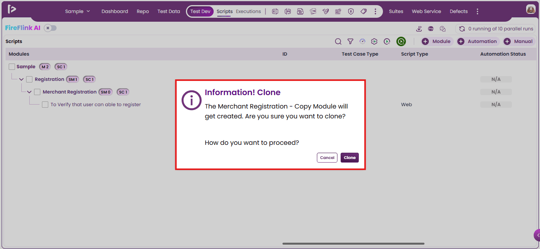Image resolution: width=540 pixels, height=249 pixels.
Task: Click the SM 0 badge beside Merchant Registration
Action: pos(106,92)
